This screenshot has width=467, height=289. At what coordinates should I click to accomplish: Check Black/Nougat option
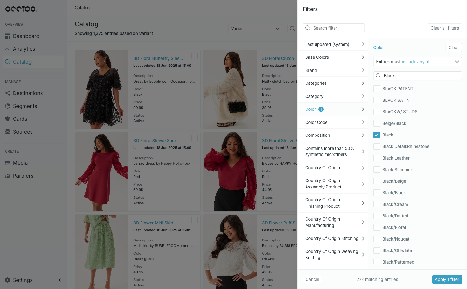(x=377, y=239)
